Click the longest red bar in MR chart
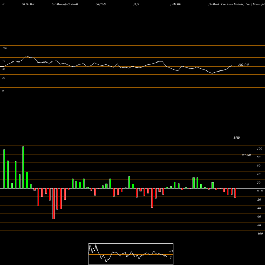Image resolution: width=265 pixels, height=265 pixels. coord(54,204)
